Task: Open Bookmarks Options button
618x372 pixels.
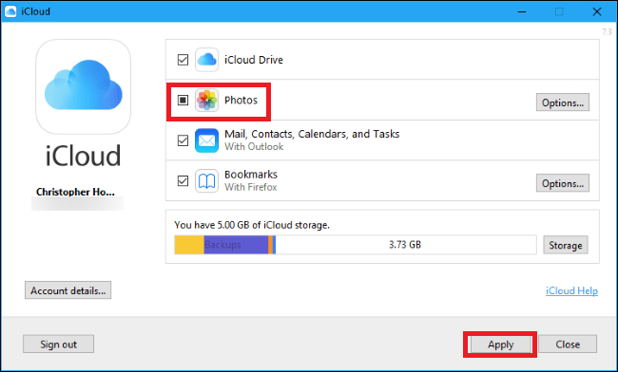Action: pyautogui.click(x=563, y=183)
